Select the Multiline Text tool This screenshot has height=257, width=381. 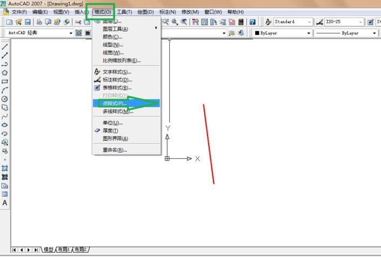tap(5, 203)
